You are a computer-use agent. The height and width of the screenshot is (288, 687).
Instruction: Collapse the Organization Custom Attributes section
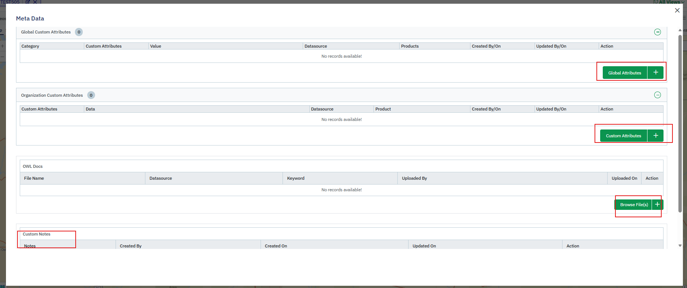(x=658, y=95)
